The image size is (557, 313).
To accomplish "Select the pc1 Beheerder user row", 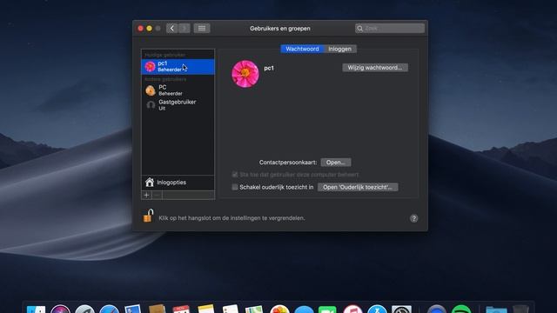I will click(178, 67).
